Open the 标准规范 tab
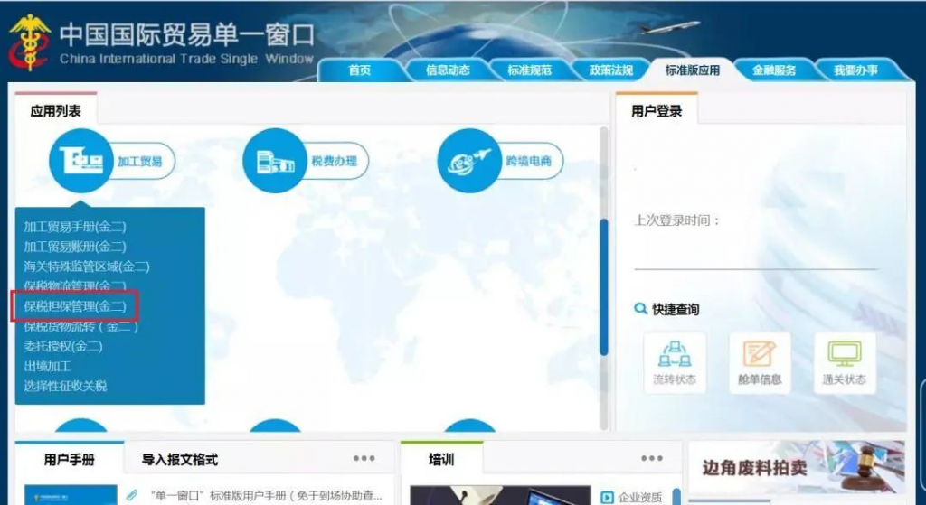Screen dimensions: 926x505 [x=529, y=70]
